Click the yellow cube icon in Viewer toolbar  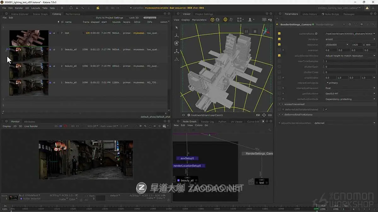click(212, 20)
